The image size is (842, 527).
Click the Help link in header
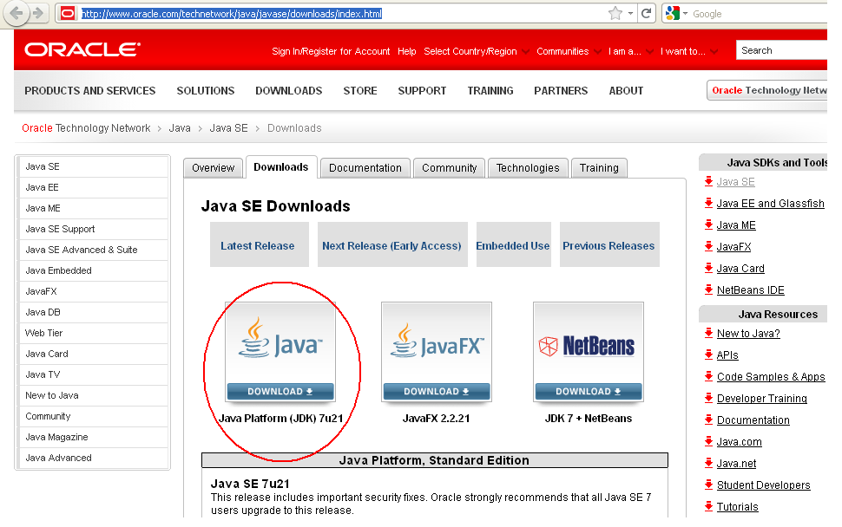tap(406, 51)
